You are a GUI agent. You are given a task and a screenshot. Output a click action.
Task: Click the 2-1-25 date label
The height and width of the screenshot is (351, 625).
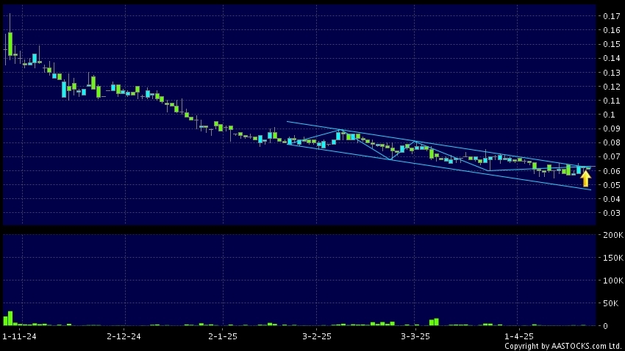click(223, 336)
